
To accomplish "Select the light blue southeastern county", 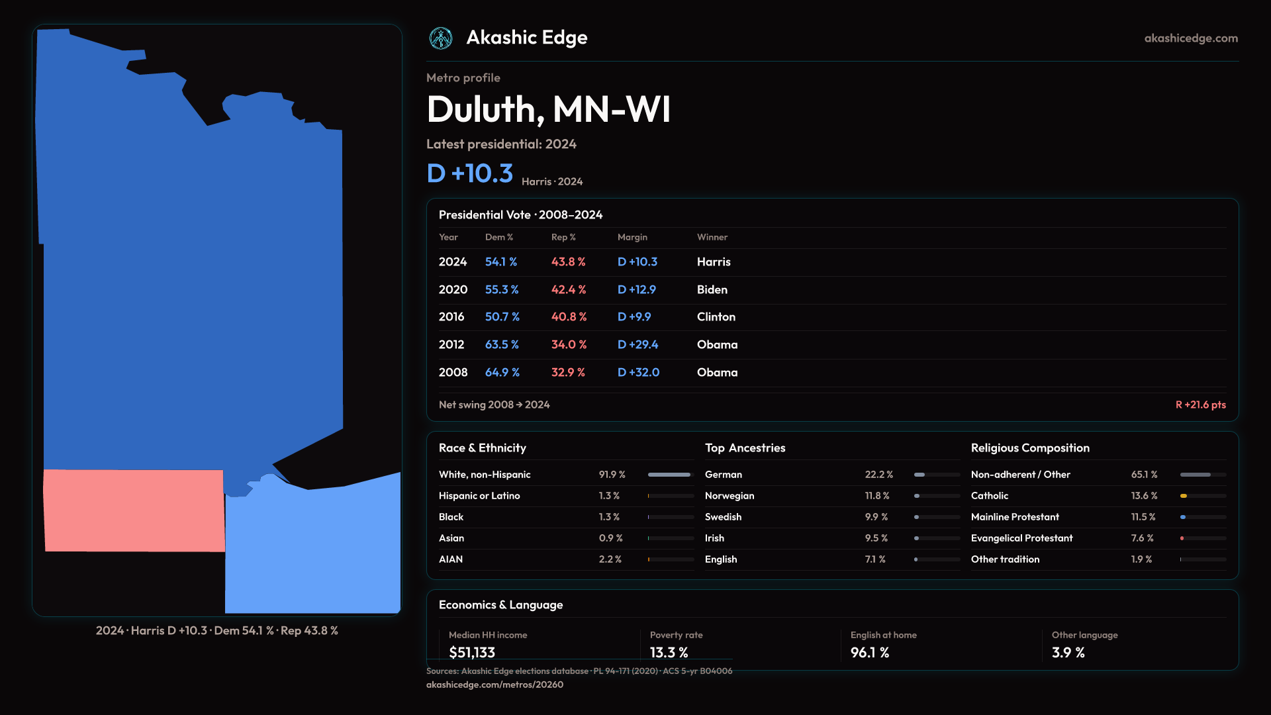I will coord(311,549).
